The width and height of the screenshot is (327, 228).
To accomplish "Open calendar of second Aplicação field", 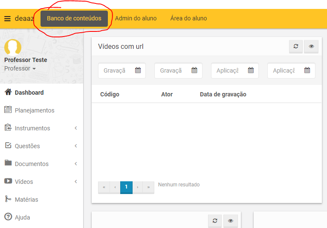I will coord(307,70).
